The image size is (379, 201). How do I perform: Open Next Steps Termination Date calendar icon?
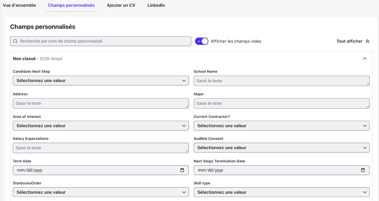pos(363,170)
